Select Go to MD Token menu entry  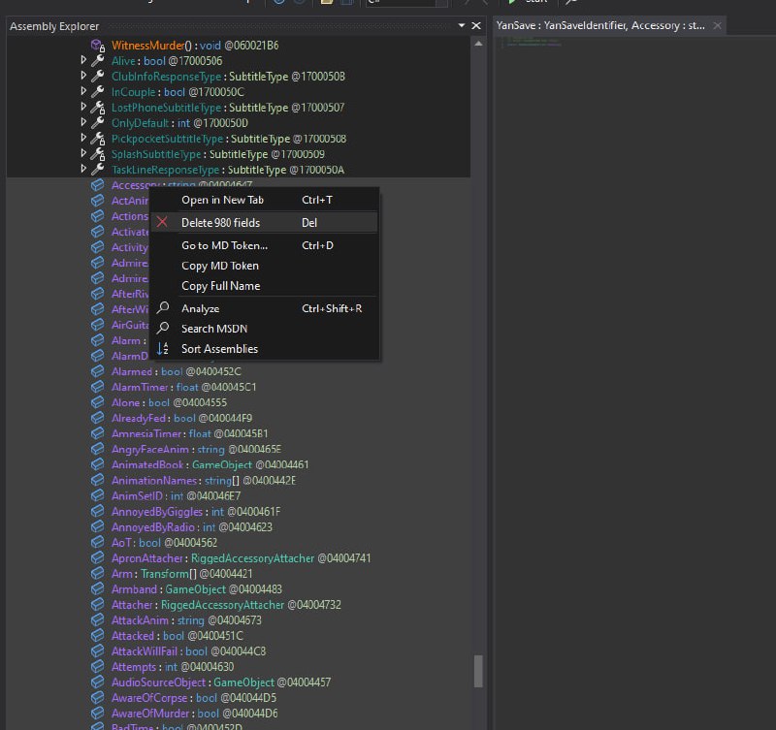click(x=224, y=245)
